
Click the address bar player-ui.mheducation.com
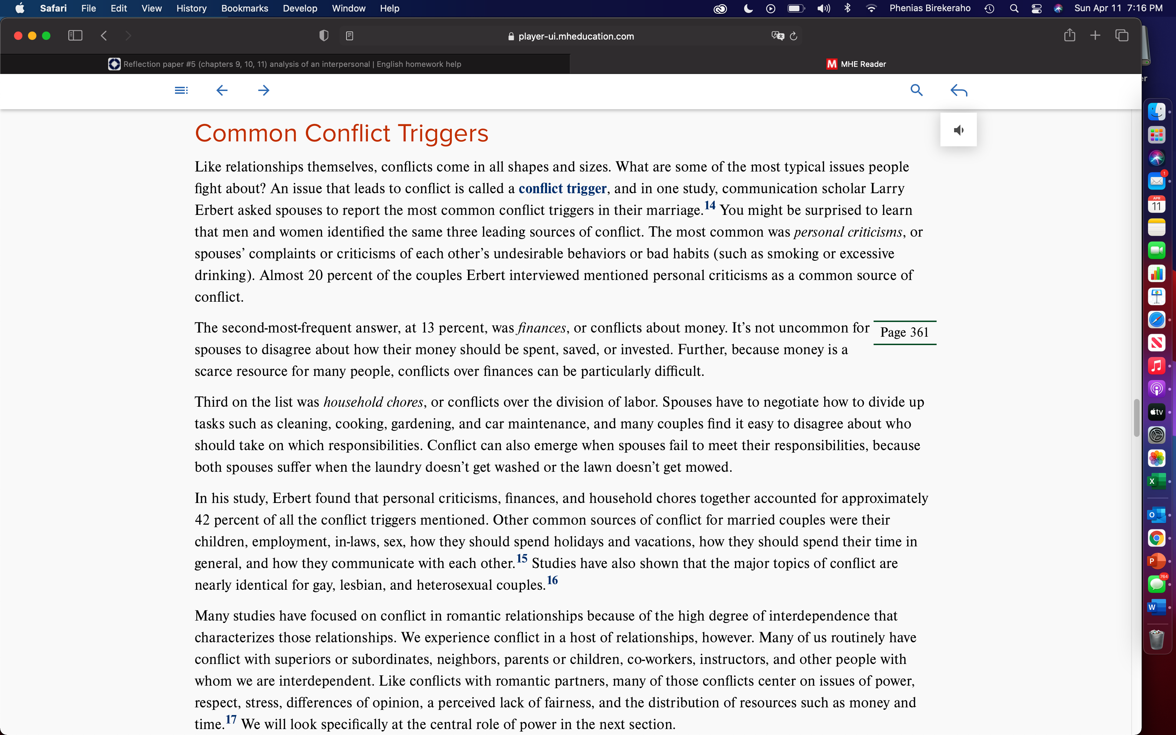pyautogui.click(x=570, y=36)
